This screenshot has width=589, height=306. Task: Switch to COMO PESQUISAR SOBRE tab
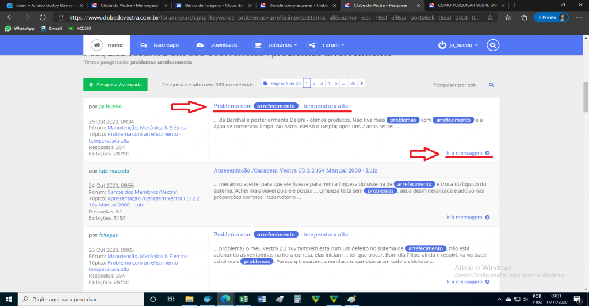[x=467, y=5]
